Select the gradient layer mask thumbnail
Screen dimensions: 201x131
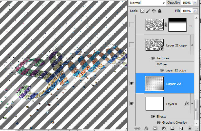pyautogui.click(x=177, y=25)
